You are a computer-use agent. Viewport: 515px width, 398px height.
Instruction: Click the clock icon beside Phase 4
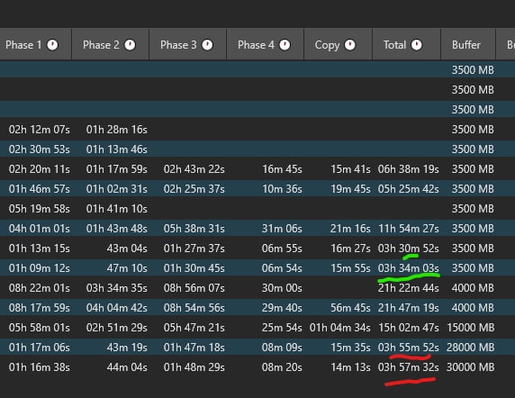[285, 45]
